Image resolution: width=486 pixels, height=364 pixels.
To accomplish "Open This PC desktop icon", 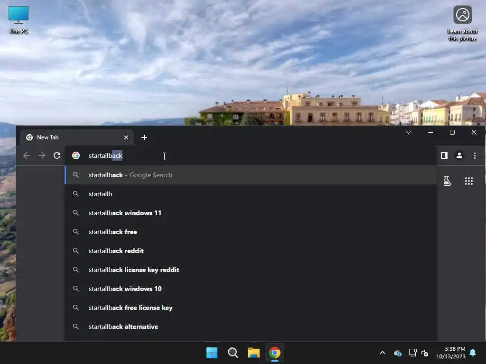I will [19, 19].
